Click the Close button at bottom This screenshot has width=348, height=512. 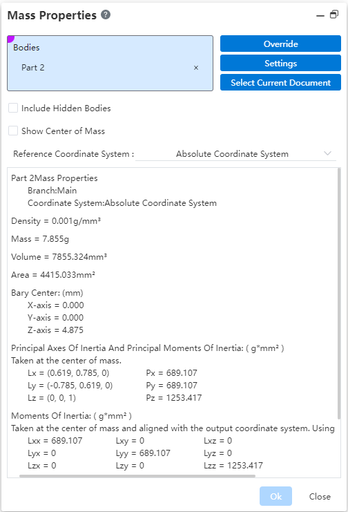coord(320,496)
